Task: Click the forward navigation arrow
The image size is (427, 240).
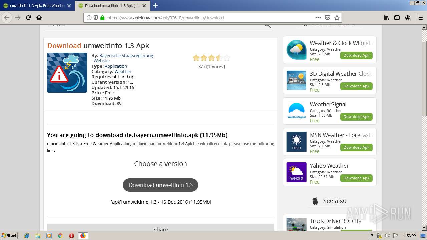Action: click(18, 18)
